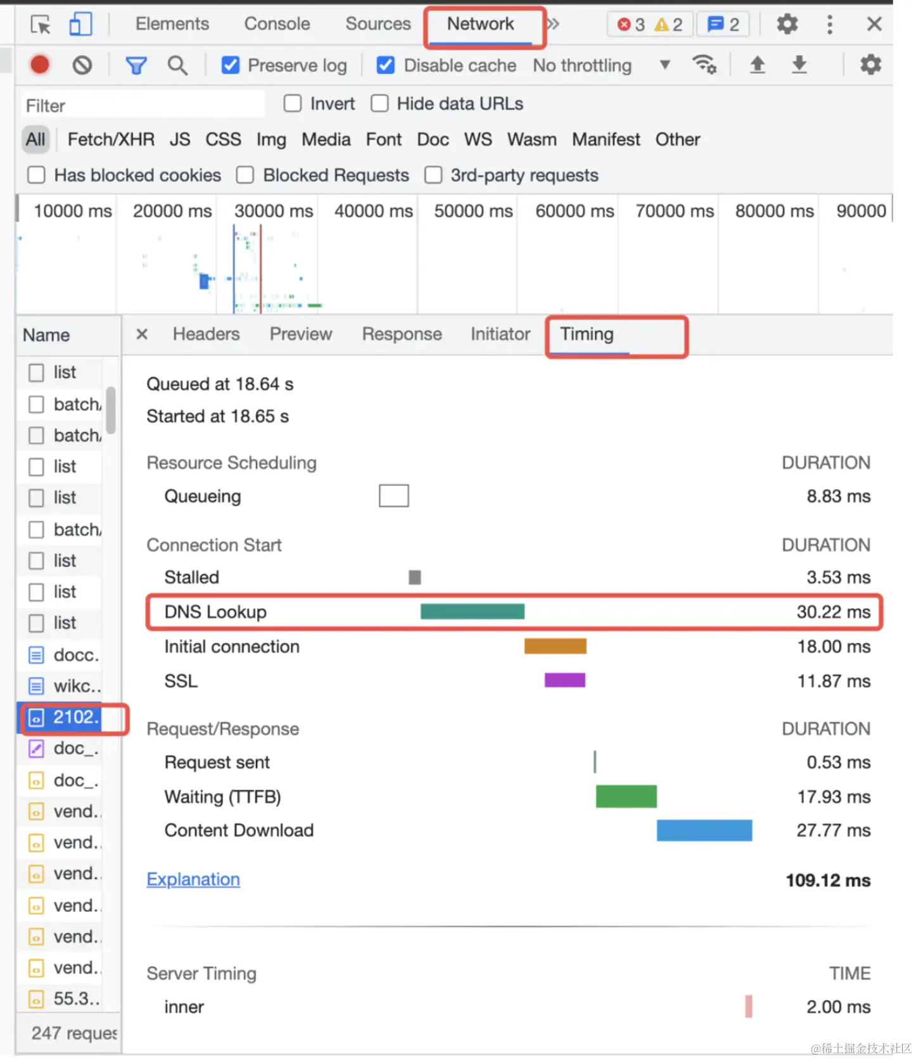
Task: Activate the inspect element picker icon
Action: (x=41, y=25)
